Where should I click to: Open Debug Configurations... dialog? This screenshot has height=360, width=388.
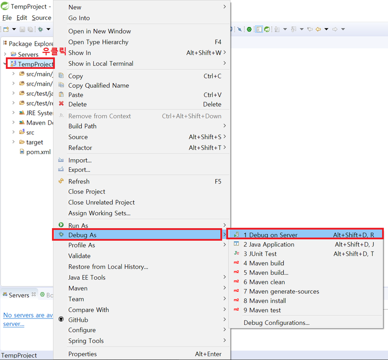tap(276, 323)
